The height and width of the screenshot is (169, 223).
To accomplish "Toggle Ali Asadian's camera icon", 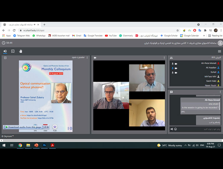I will [176, 68].
